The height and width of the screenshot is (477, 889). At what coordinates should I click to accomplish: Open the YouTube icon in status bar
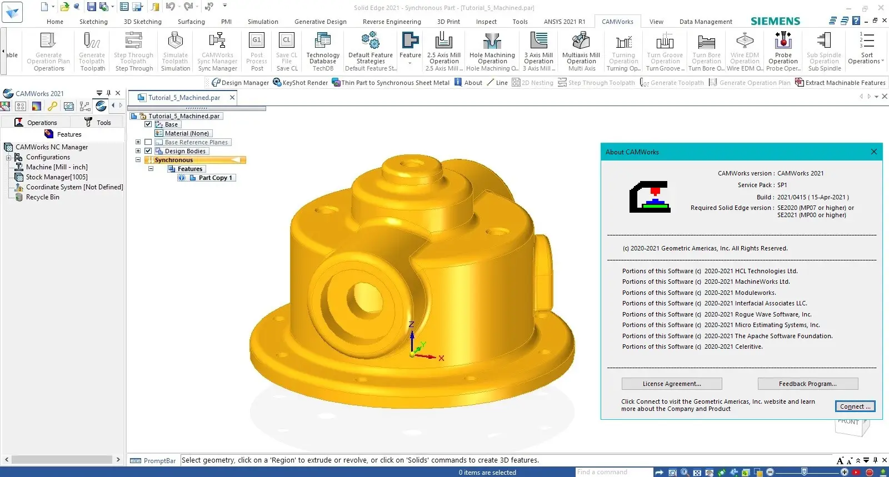[856, 473]
